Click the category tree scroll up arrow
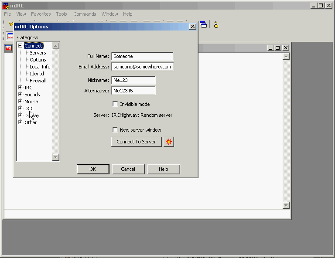Viewport: 335px width, 258px height. click(x=56, y=46)
